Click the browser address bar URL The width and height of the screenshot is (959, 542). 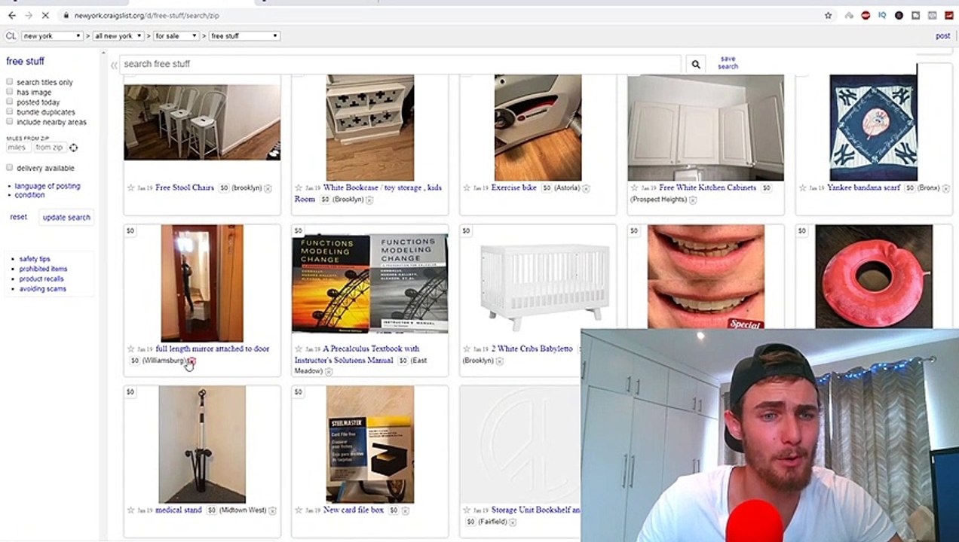[x=147, y=15]
